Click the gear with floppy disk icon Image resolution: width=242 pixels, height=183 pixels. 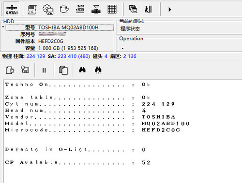(x=48, y=9)
